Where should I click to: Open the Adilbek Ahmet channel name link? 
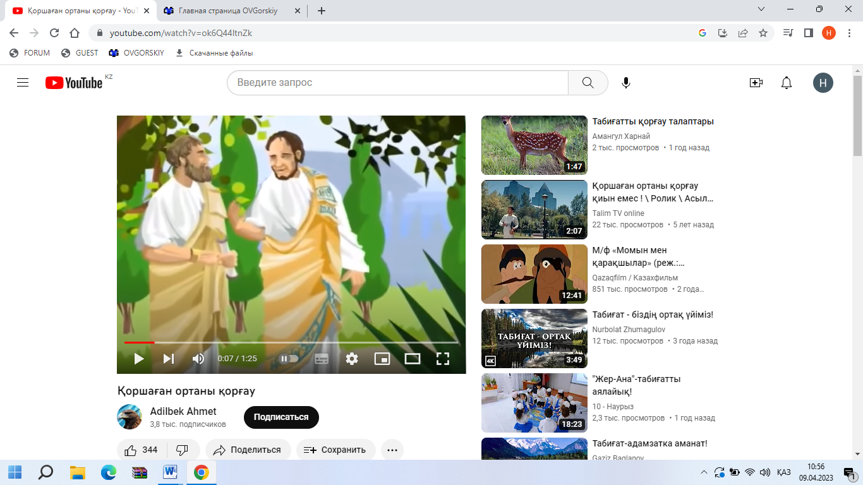coord(183,411)
